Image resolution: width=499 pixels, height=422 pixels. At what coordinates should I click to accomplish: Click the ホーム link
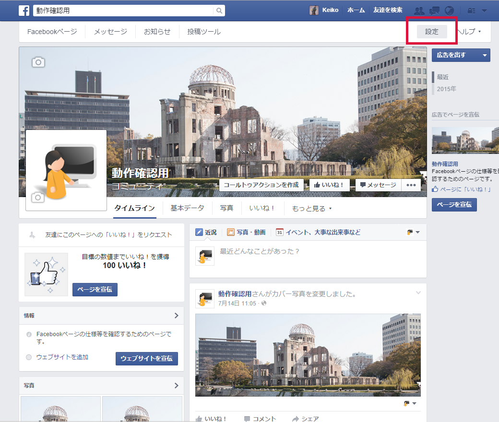click(x=356, y=10)
